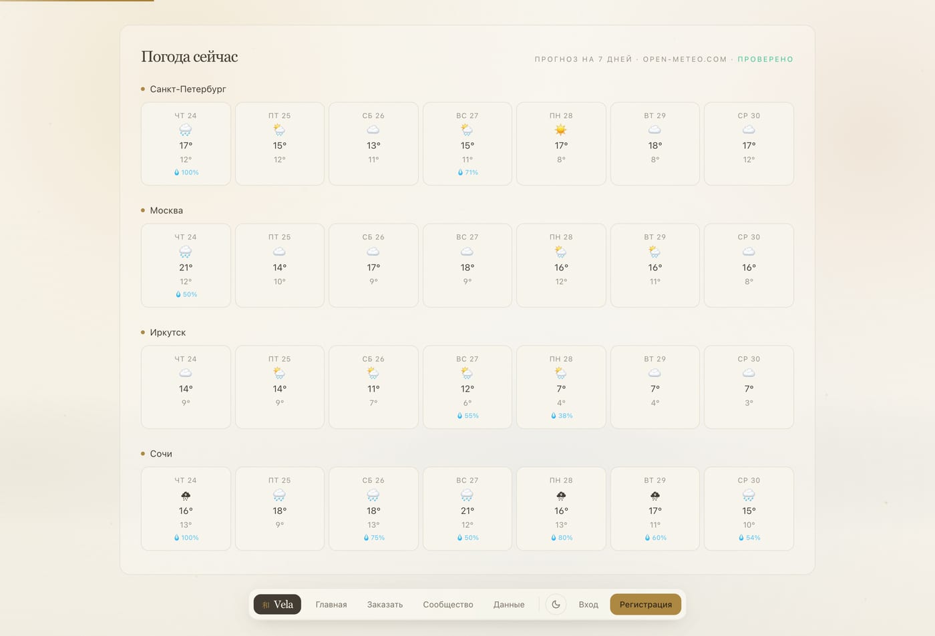Click the Вход login link

pyautogui.click(x=588, y=605)
